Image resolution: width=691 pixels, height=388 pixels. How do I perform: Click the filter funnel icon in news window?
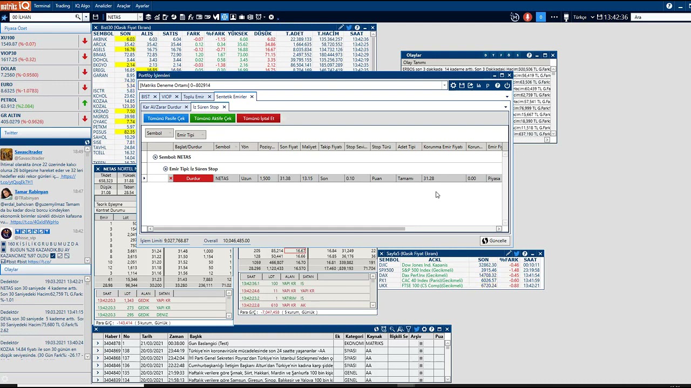[409, 329]
